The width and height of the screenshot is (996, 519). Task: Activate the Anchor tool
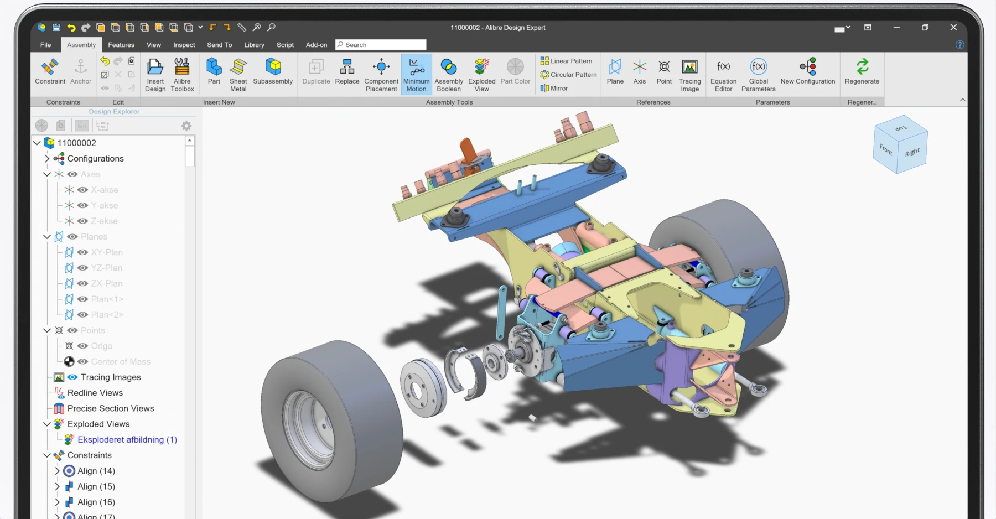point(81,73)
